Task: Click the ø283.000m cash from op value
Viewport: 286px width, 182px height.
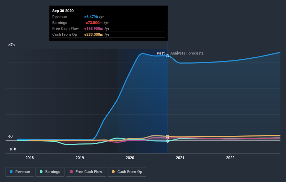Action: click(x=94, y=34)
